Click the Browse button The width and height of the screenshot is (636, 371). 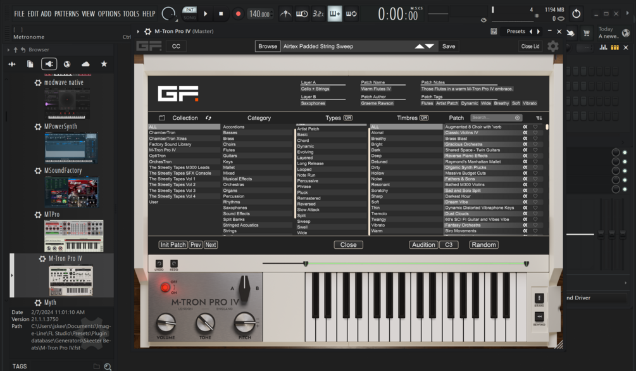[268, 46]
